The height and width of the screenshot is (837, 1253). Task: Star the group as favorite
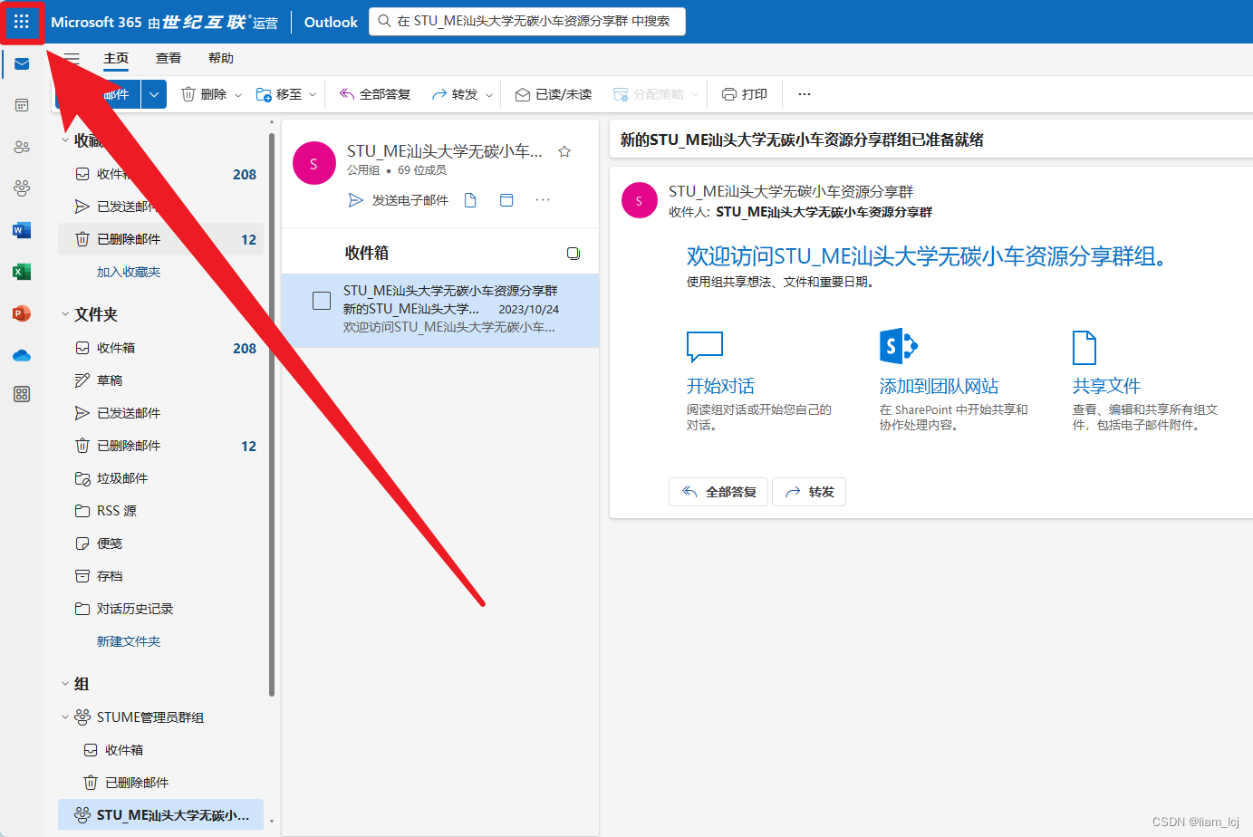(564, 151)
